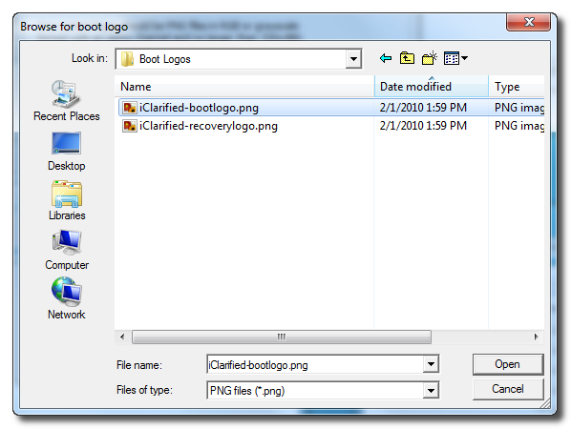
Task: Go to Desktop location icon
Action: point(66,152)
